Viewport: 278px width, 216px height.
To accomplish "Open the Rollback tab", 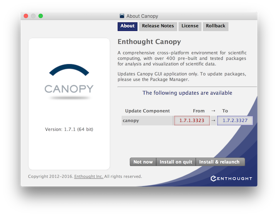I will click(x=215, y=26).
